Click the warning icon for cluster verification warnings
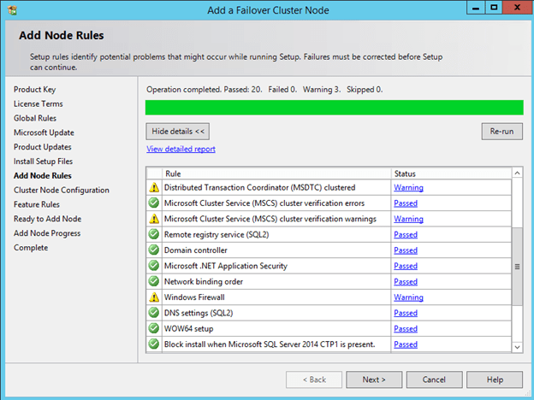 (154, 219)
